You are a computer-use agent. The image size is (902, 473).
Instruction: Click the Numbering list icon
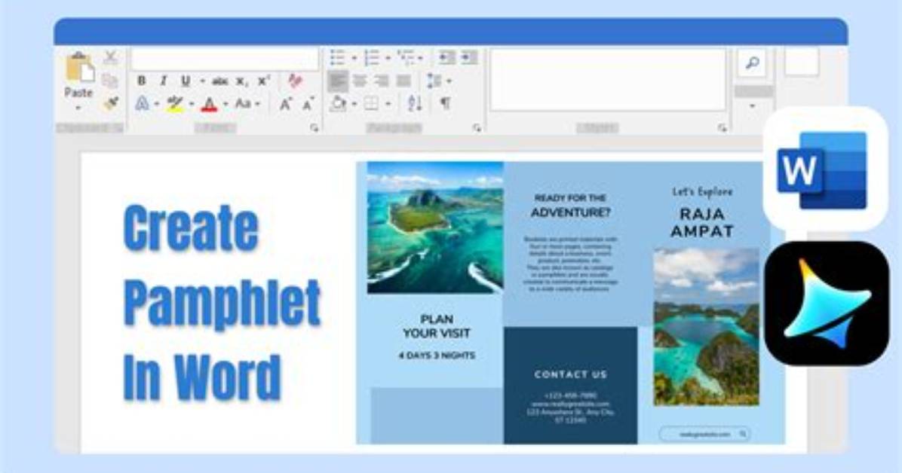[372, 57]
